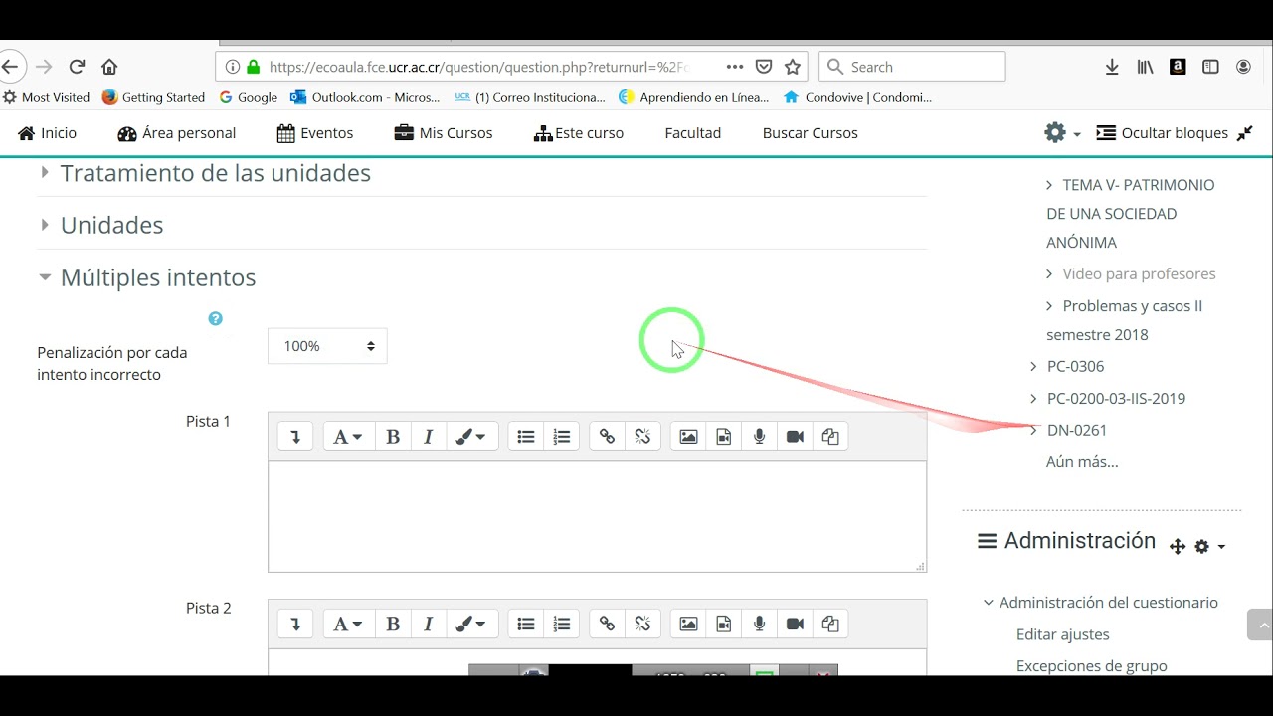1273x716 pixels.
Task: Expand the Tratamiento de las unidades section
Action: click(x=215, y=173)
